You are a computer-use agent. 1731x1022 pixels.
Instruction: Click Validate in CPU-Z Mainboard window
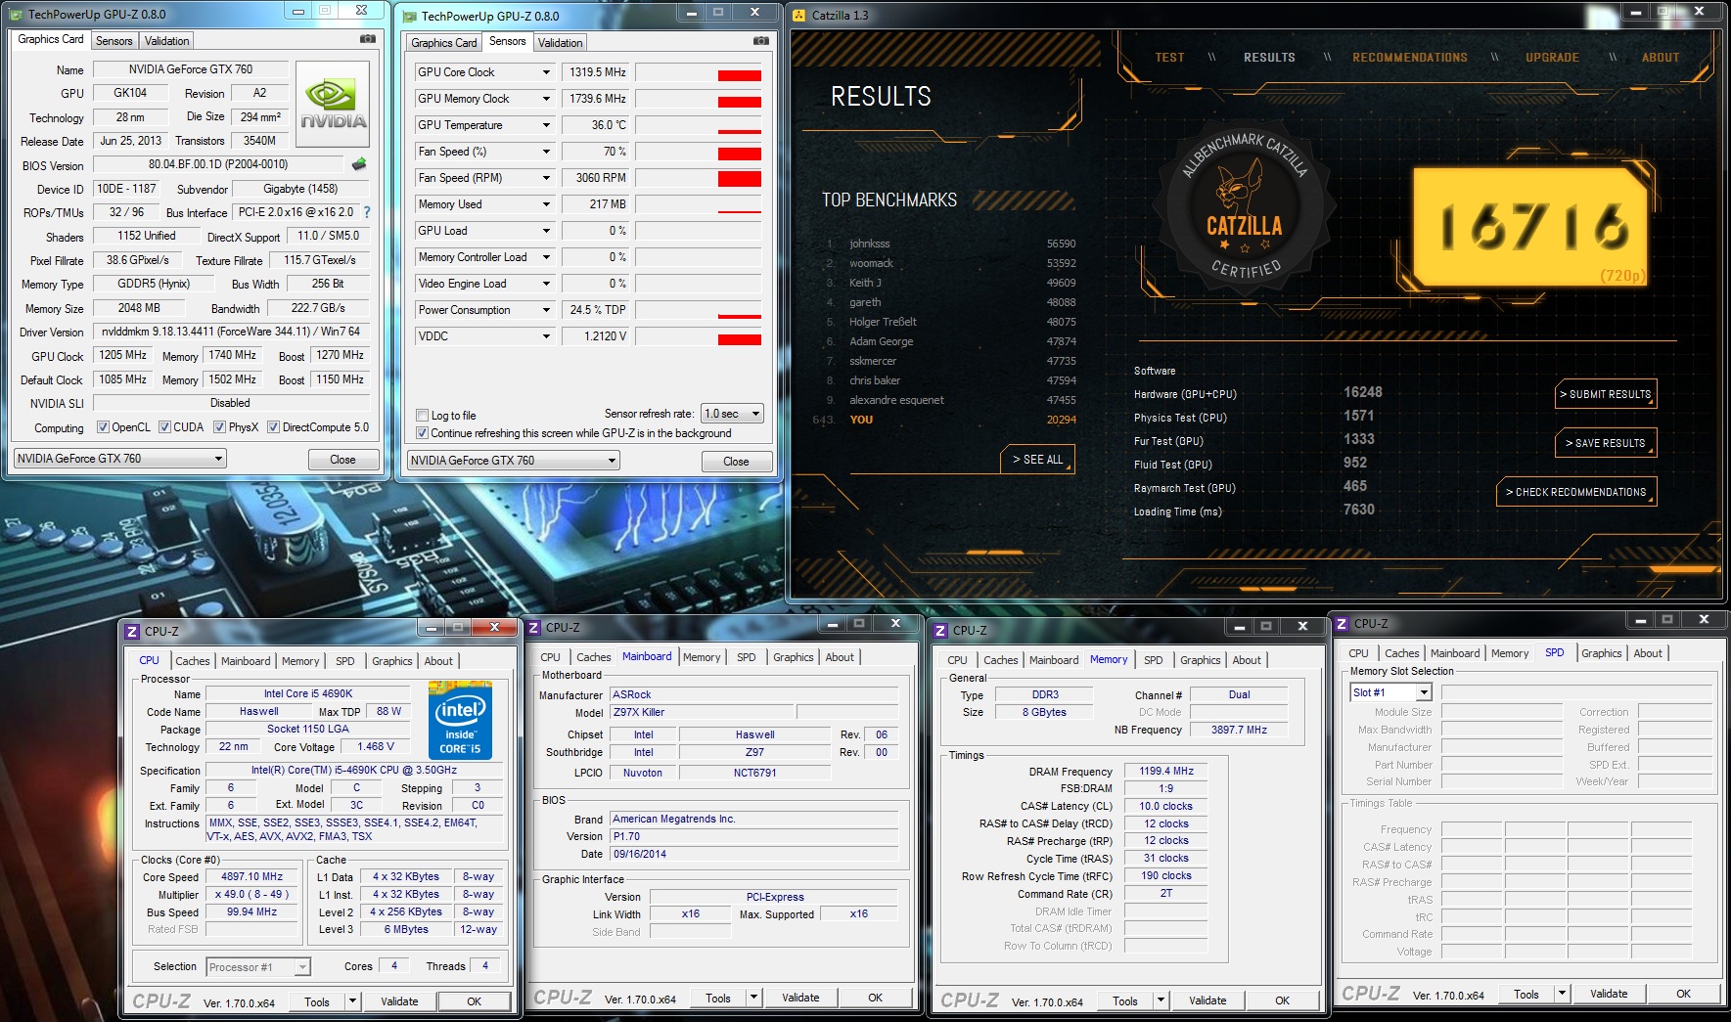coord(800,998)
